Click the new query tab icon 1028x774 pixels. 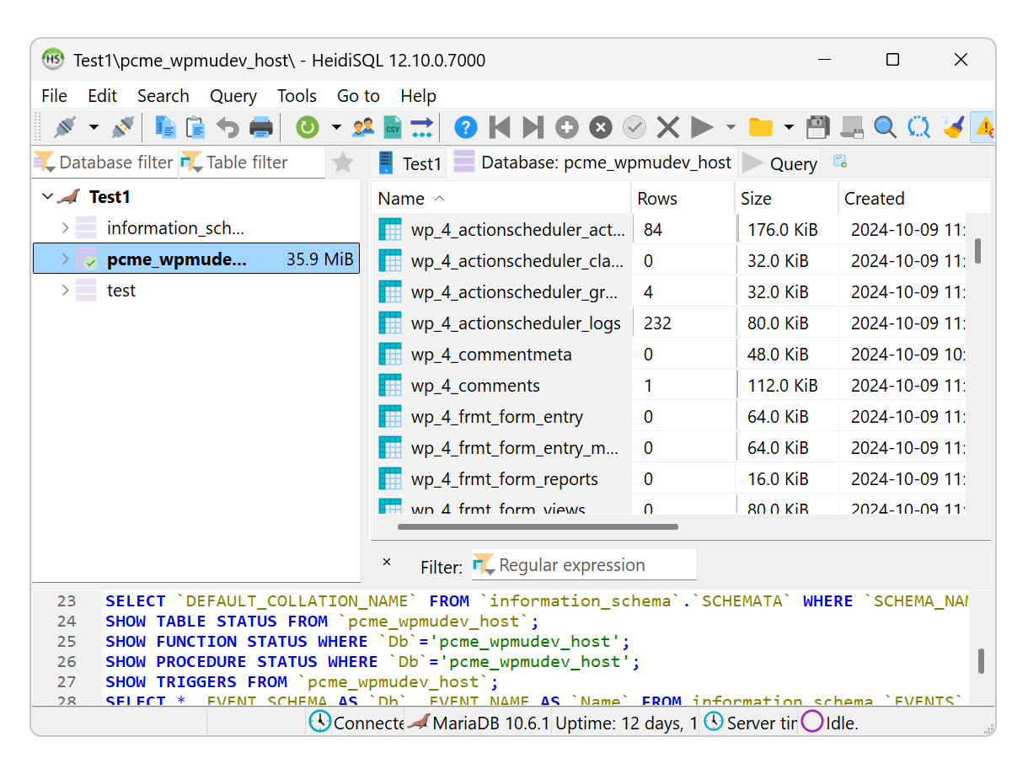[x=839, y=161]
